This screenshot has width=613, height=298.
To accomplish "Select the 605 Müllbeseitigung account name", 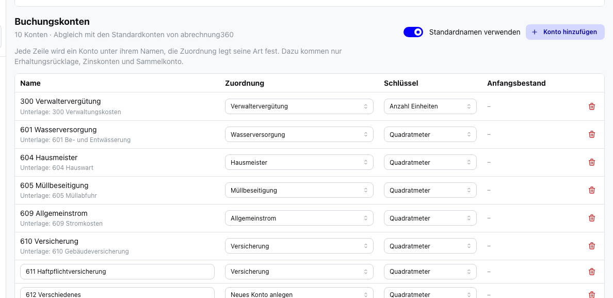I will click(x=54, y=185).
